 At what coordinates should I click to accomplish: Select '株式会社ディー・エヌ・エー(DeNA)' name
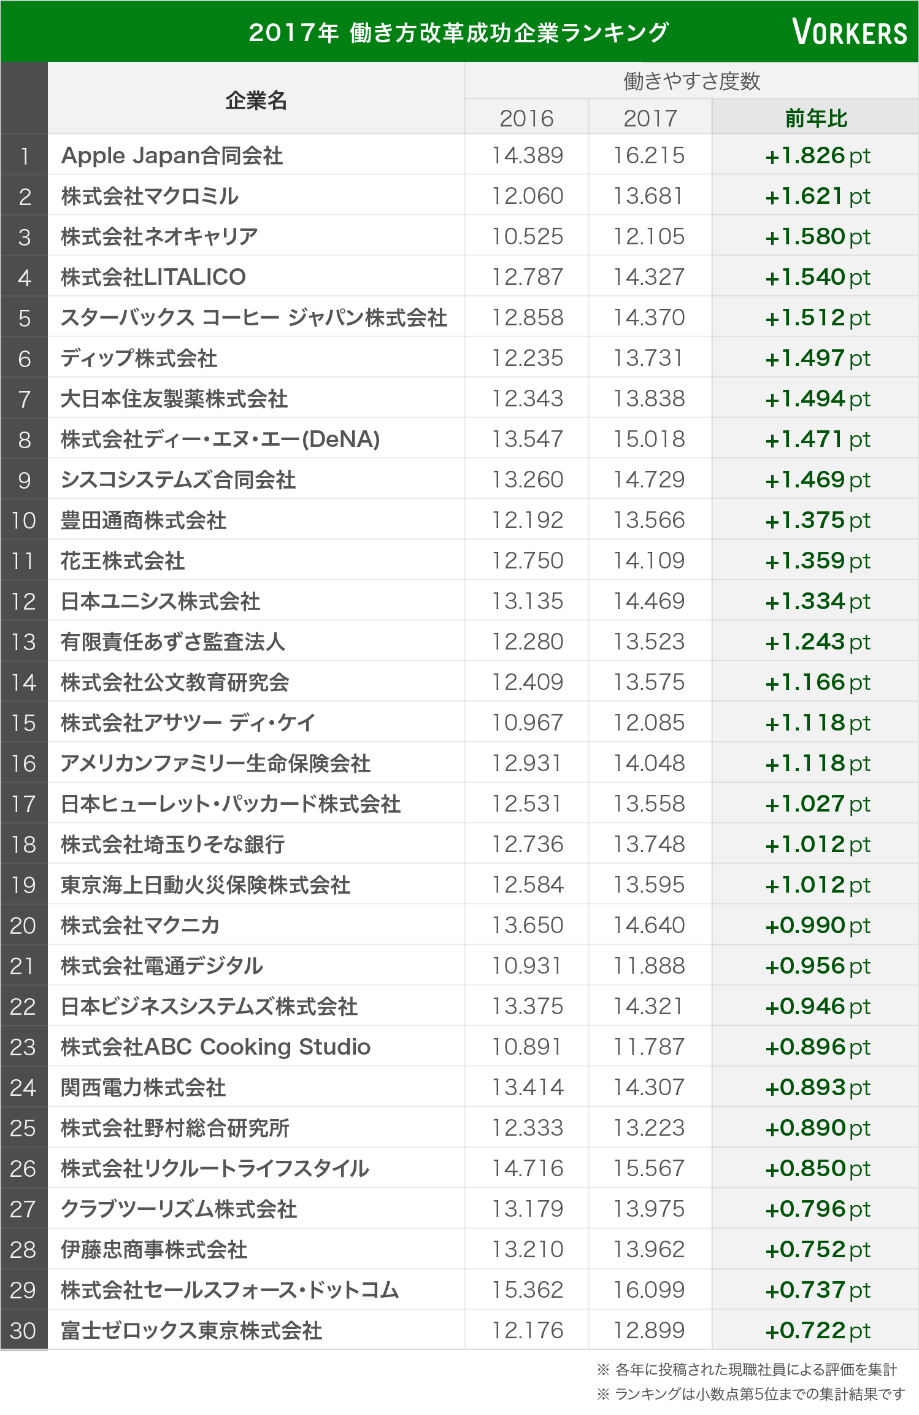tap(221, 440)
